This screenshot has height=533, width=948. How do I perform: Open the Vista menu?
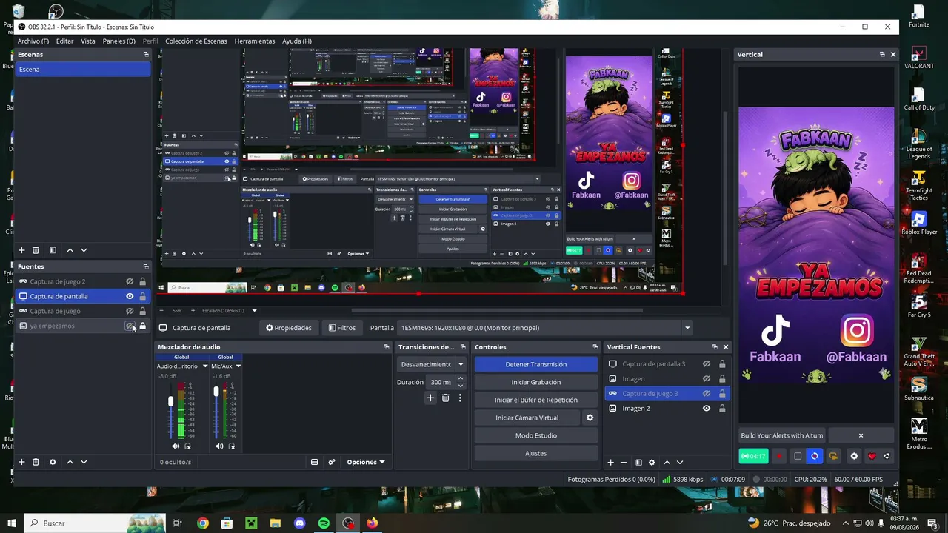point(88,41)
